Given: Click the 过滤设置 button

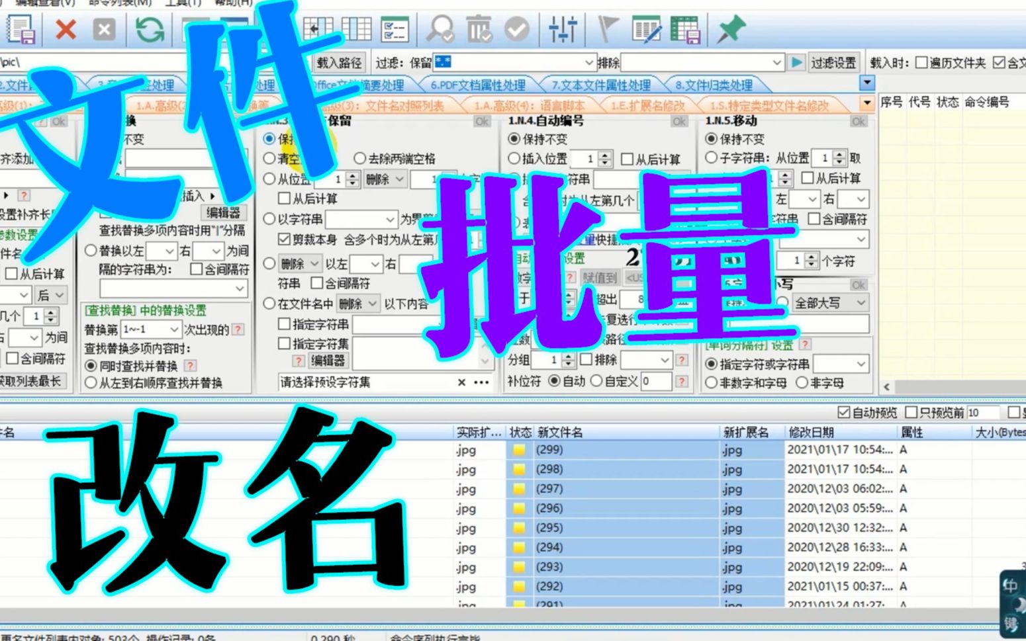Looking at the screenshot, I should pyautogui.click(x=833, y=63).
